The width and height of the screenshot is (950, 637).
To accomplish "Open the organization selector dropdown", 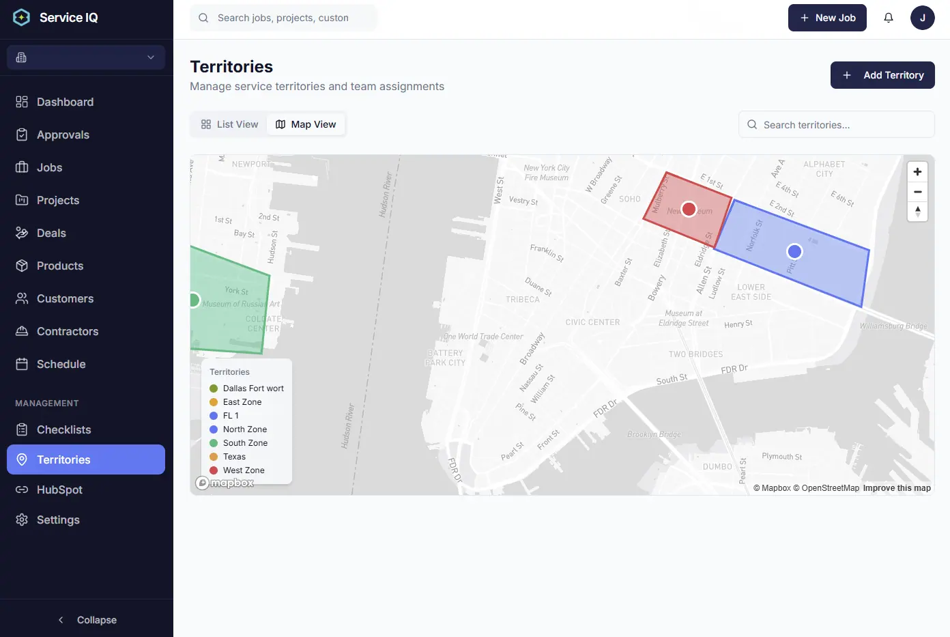I will coord(86,57).
